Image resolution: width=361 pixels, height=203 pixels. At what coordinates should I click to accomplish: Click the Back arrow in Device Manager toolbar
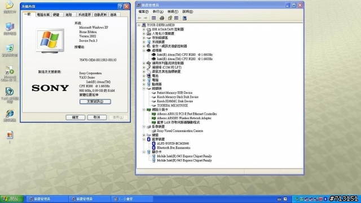pos(139,18)
